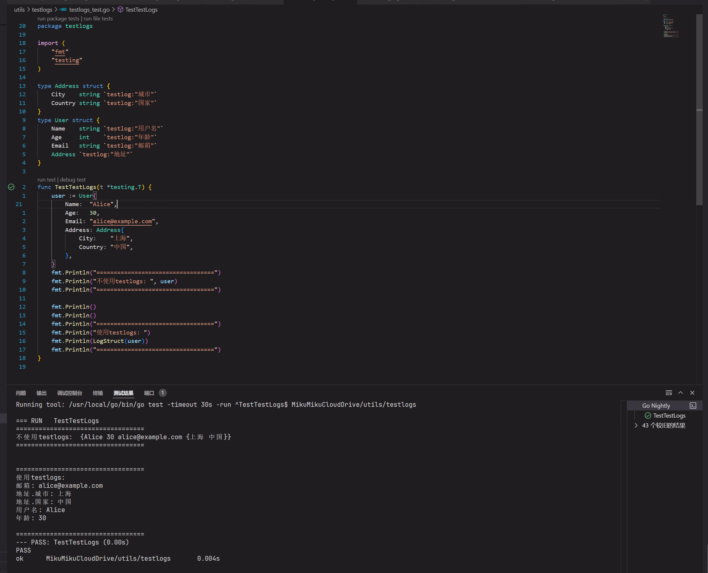Click Go file icon in breadcrumb
The width and height of the screenshot is (708, 573).
tap(63, 10)
